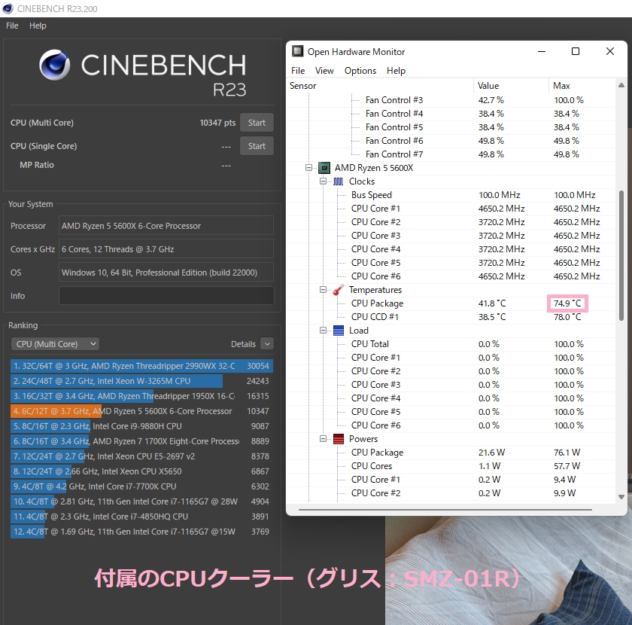Click the blue Load group icon
Screen dimensions: 632x625
point(338,331)
